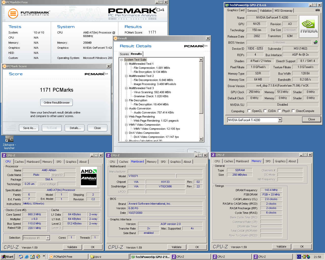Click the VT8371 motherboard model field

[152, 176]
